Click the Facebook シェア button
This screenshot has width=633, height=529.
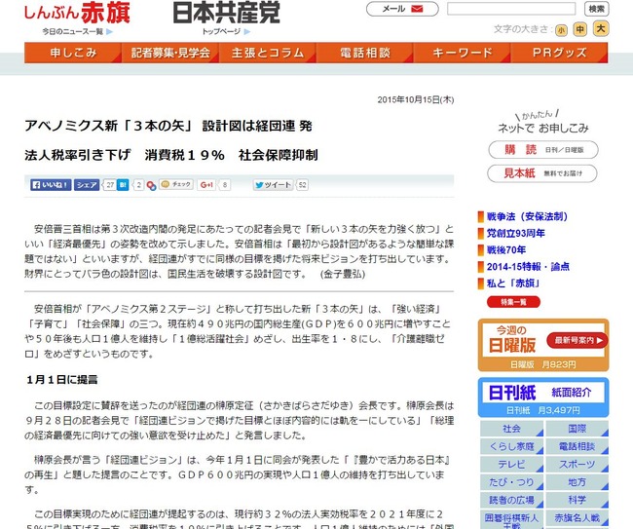coord(87,185)
